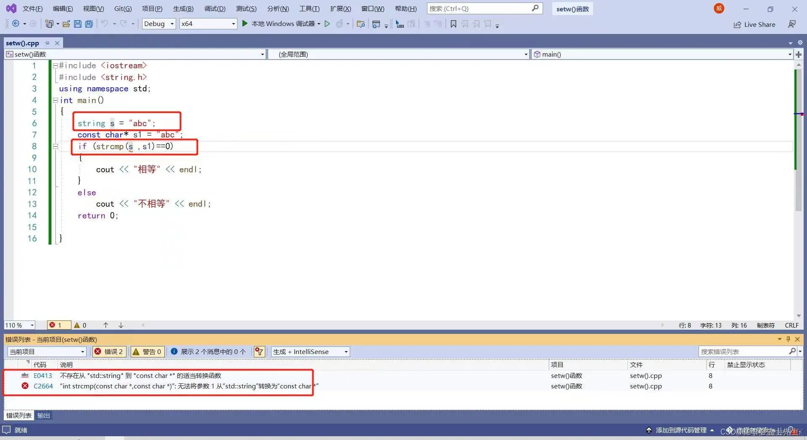Viewport: 807px width, 440px height.
Task: Click the Start Without Debugging outline play icon
Action: (327, 24)
